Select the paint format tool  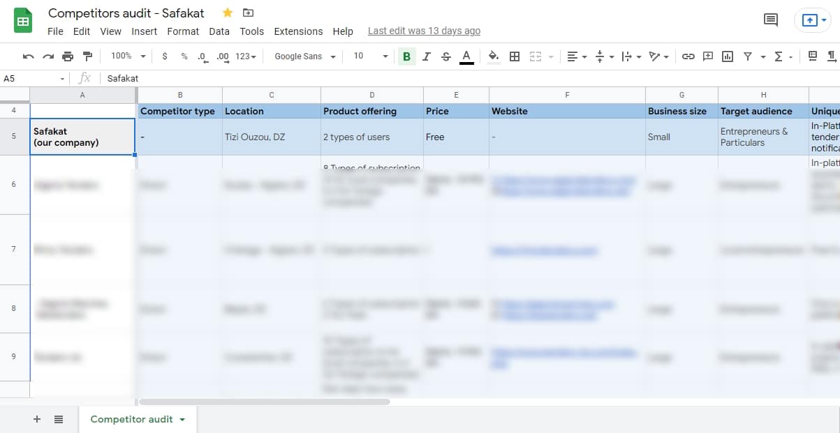pyautogui.click(x=87, y=56)
